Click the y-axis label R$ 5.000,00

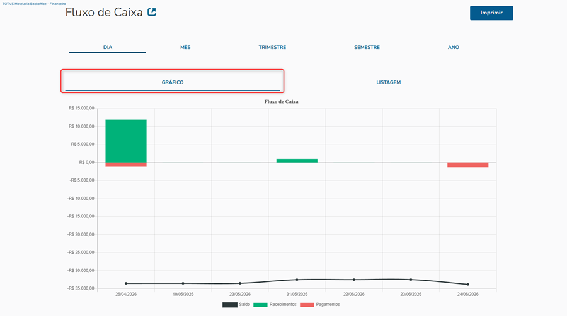[83, 144]
